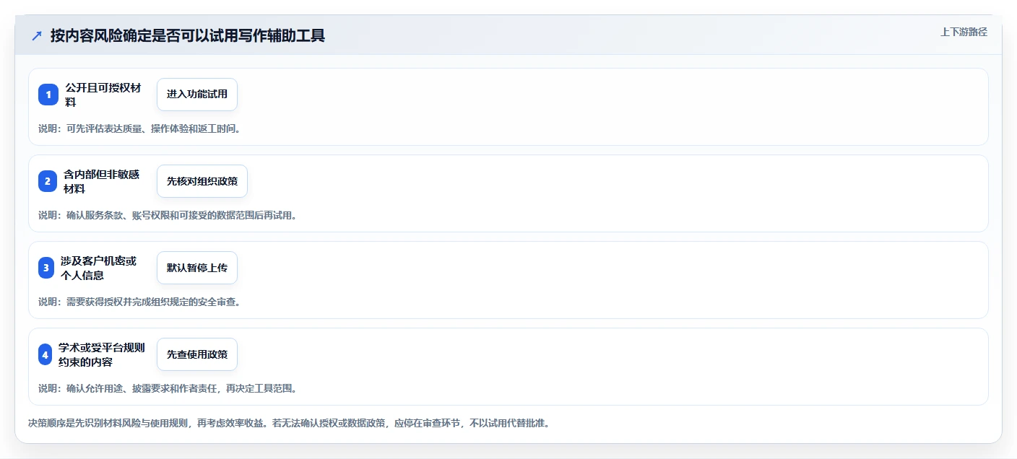Click the 先核对组织政策 button
1017x459 pixels.
202,181
